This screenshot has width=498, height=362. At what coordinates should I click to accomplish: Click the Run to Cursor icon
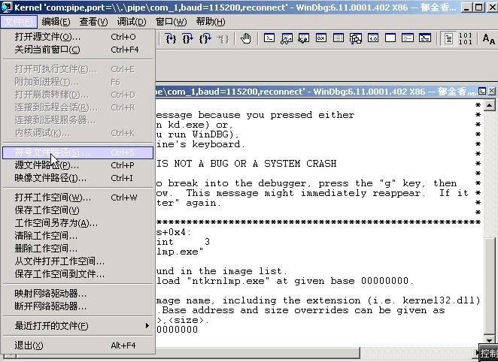tap(223, 38)
